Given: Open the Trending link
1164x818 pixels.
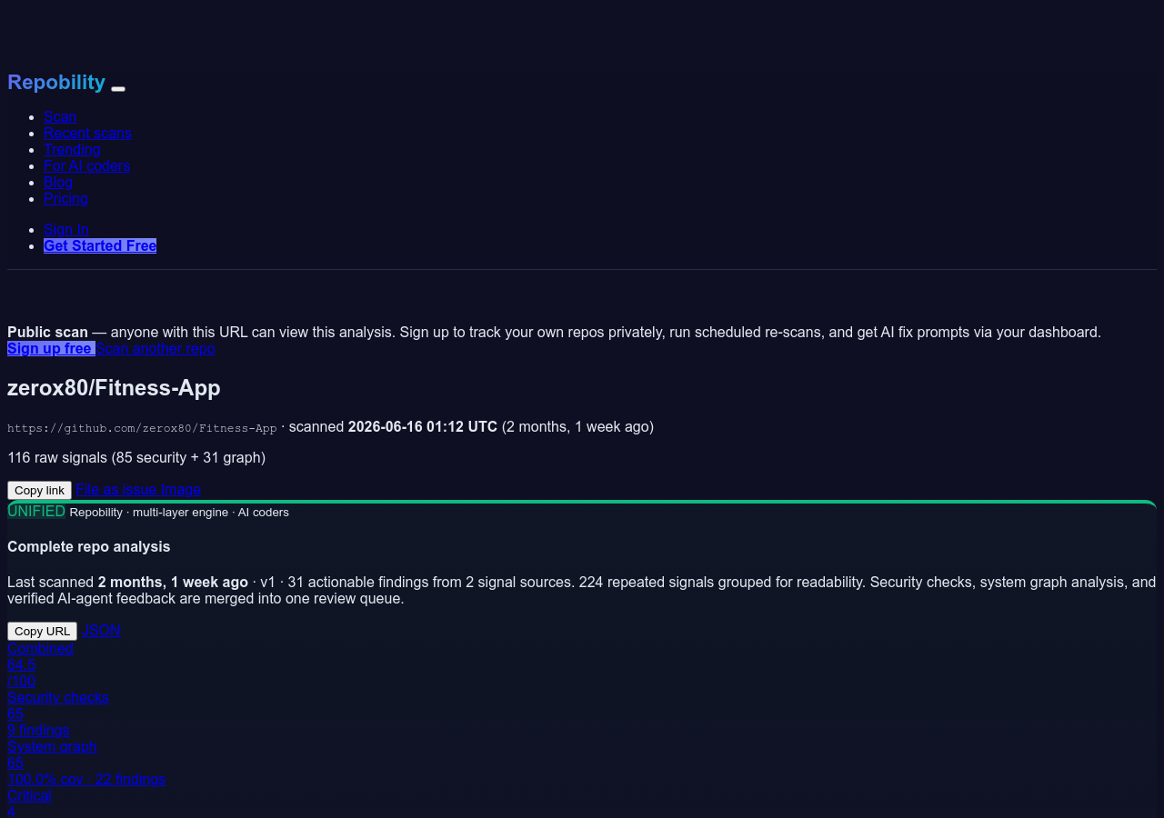Looking at the screenshot, I should (x=72, y=149).
